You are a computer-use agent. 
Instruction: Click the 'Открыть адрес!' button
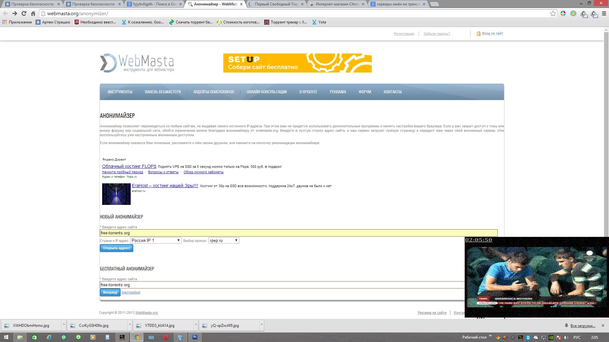116,248
